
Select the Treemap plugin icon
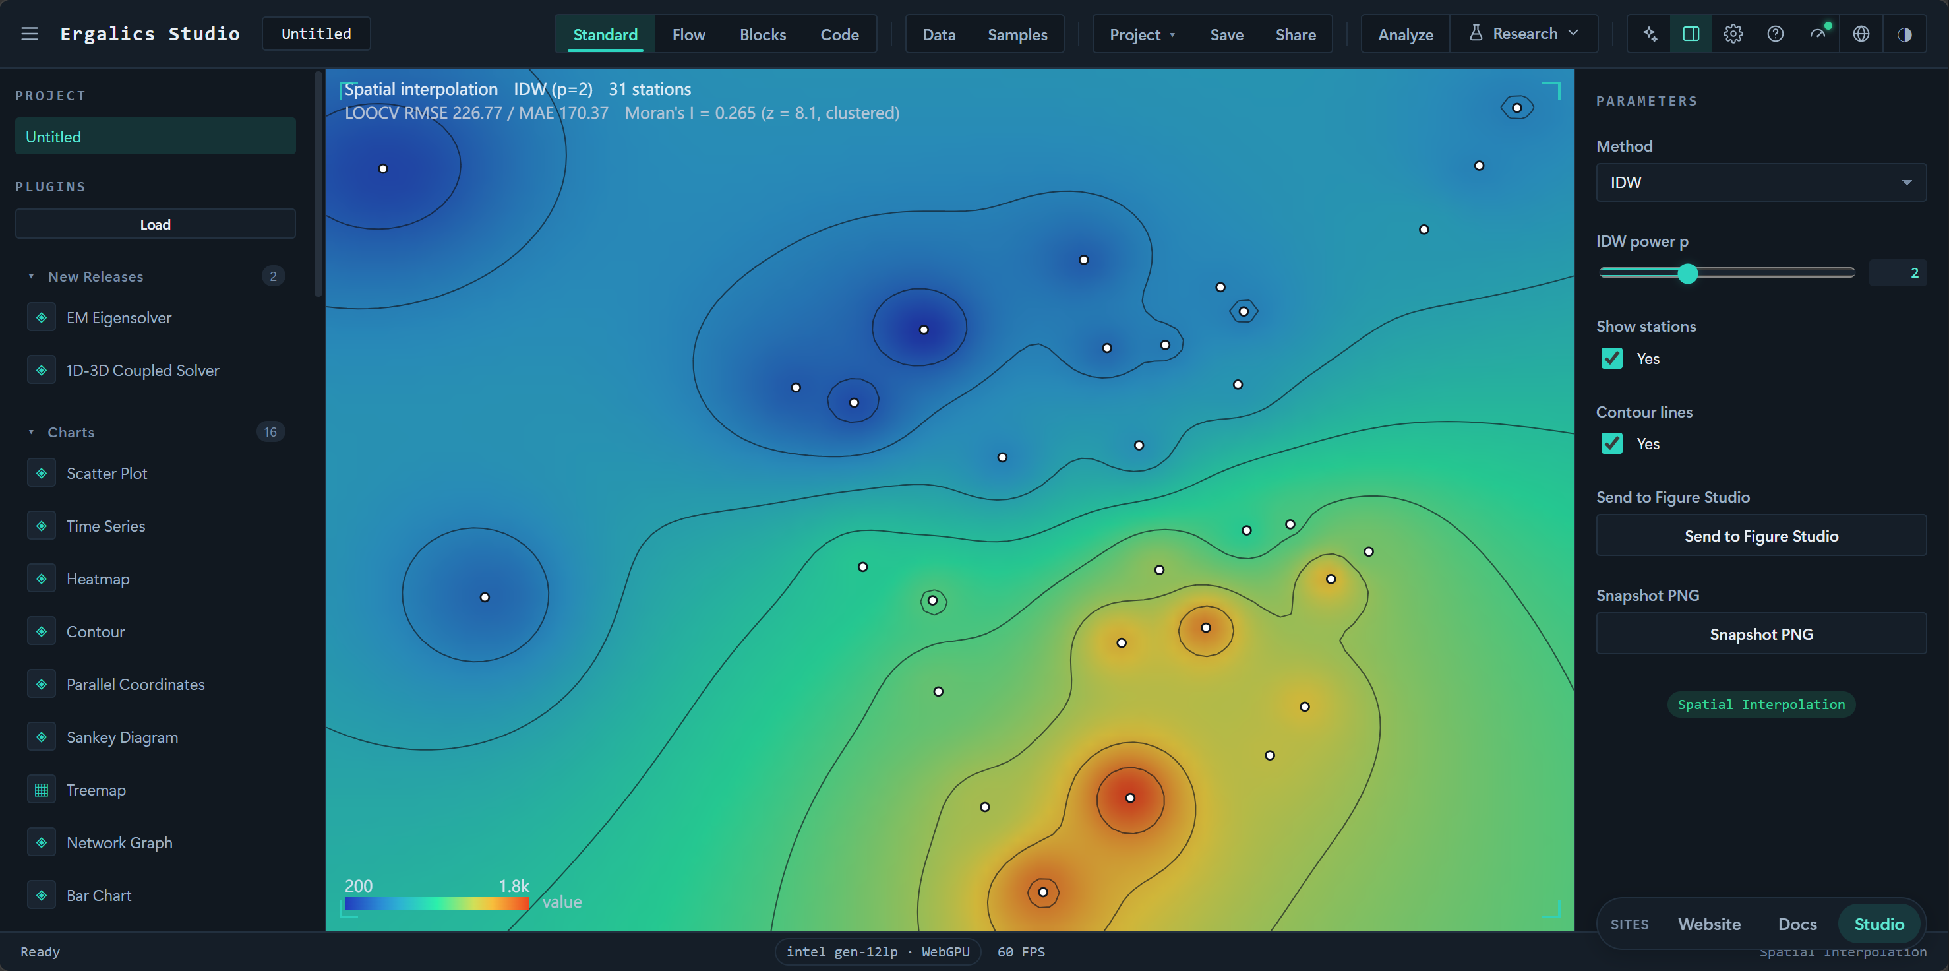coord(42,790)
